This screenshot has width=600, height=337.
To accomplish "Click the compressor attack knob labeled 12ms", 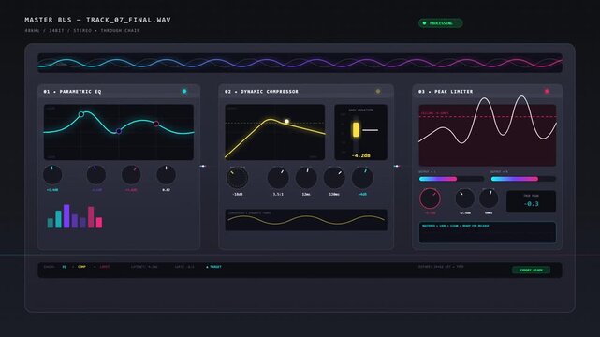I will click(x=306, y=178).
